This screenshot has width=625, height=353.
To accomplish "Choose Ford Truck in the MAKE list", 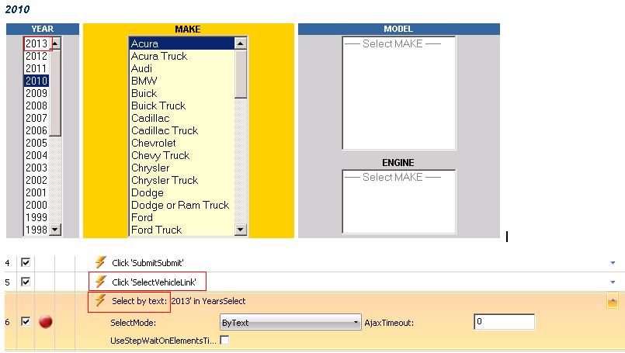I will click(x=156, y=230).
